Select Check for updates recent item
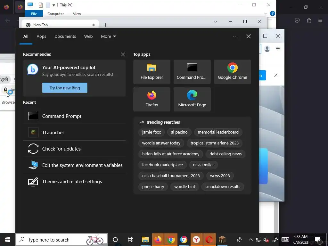 coord(74,149)
